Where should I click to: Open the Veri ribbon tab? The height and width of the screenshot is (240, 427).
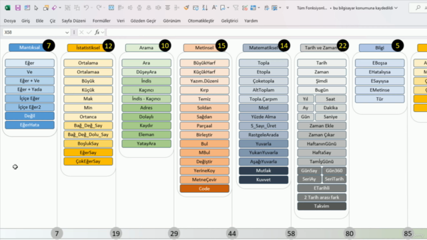[121, 21]
